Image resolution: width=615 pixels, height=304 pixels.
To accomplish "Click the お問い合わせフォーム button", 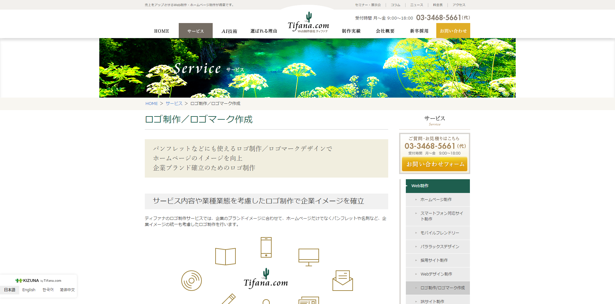I will click(434, 164).
